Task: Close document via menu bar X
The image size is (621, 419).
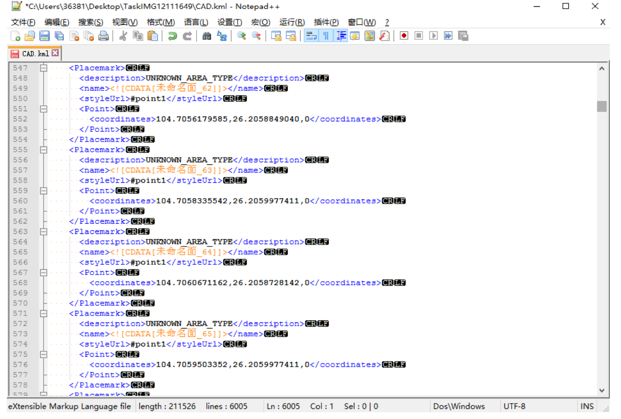Action: pos(603,22)
